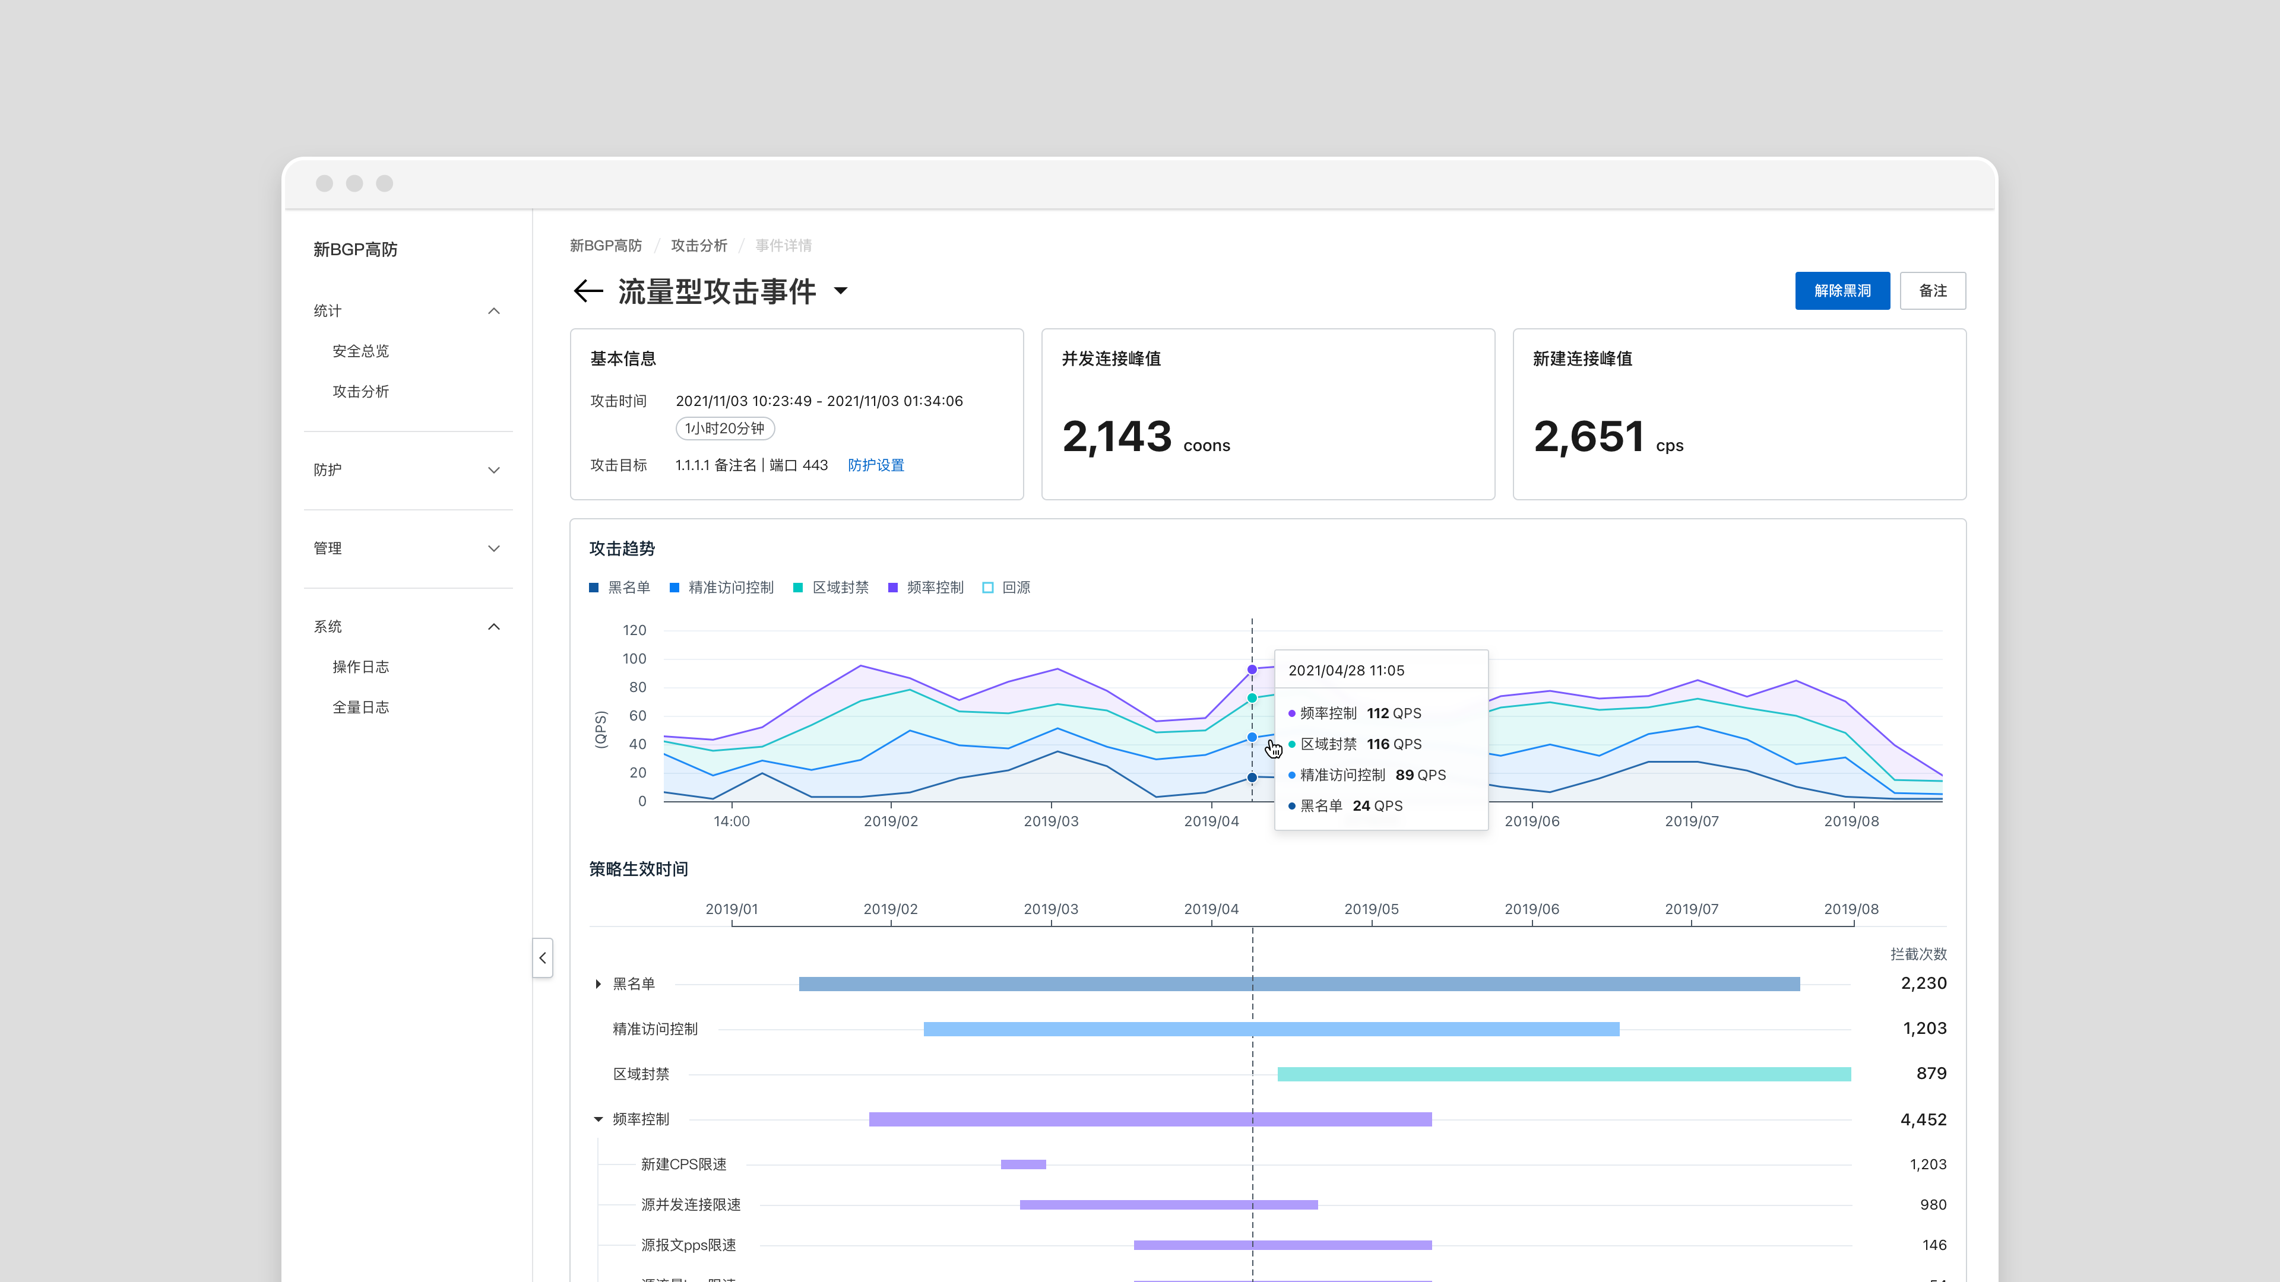Open the event type dropdown caret
This screenshot has width=2280, height=1282.
tap(841, 291)
